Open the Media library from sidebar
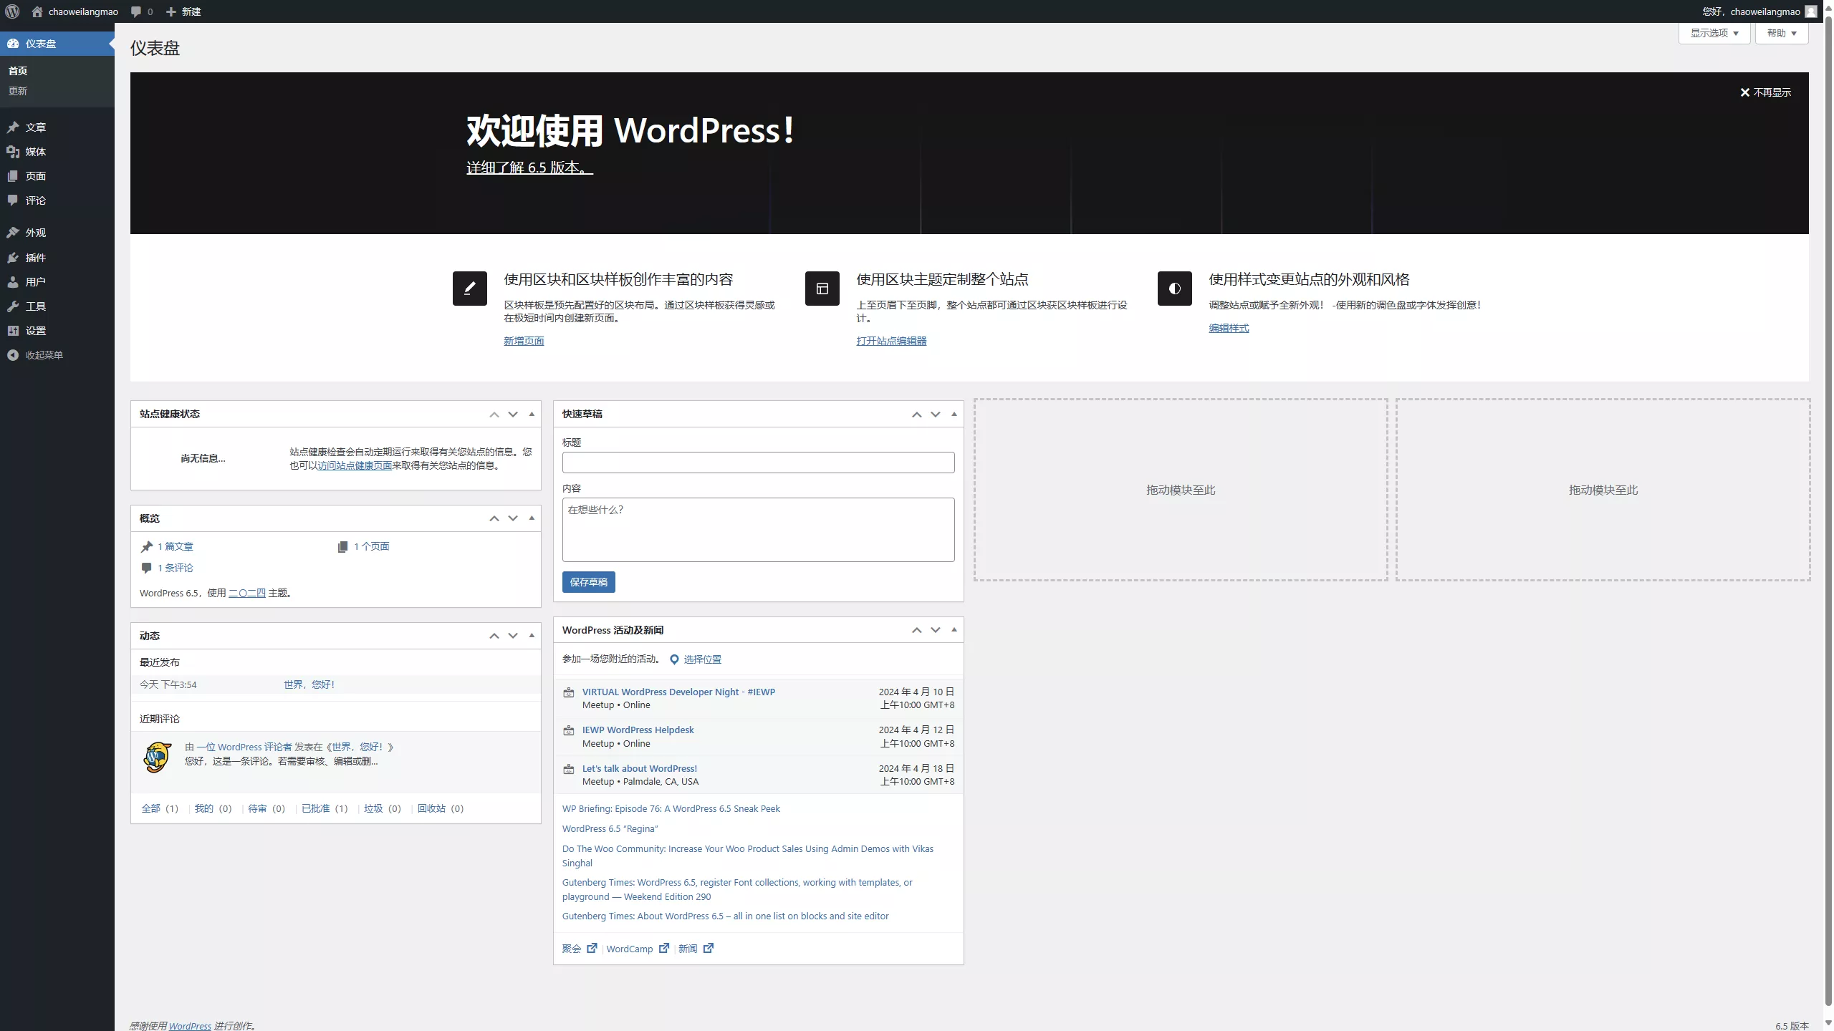 coord(34,151)
